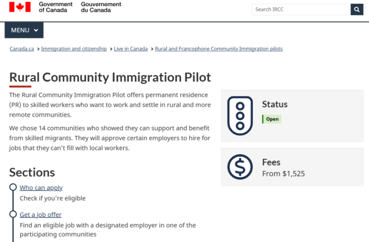Click the dollar sign fees icon

pyautogui.click(x=240, y=166)
